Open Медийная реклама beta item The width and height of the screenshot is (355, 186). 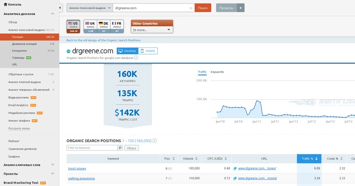tap(22, 113)
